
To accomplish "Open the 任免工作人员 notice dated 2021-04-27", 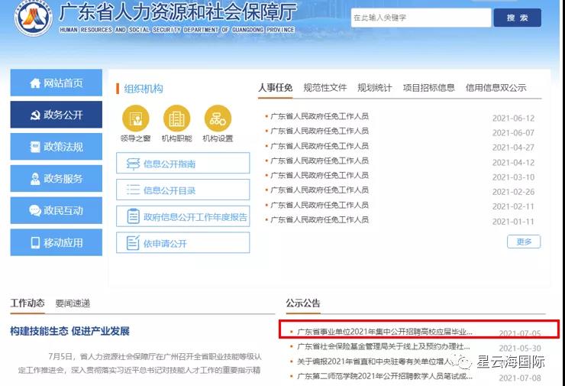I will tap(320, 146).
